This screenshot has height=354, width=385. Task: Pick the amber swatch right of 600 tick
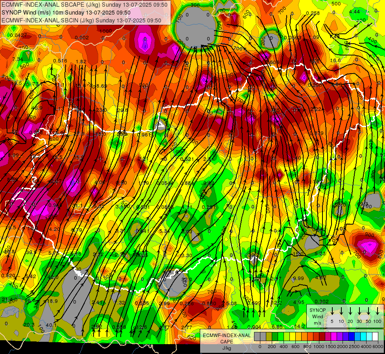(298, 336)
